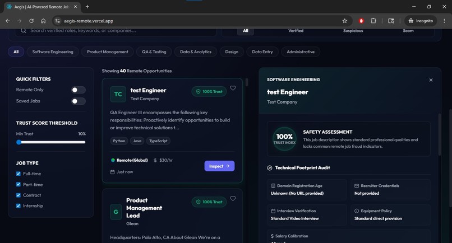Viewport: 452px width, 243px height.
Task: Uncheck the Internship job type
Action: click(19, 205)
